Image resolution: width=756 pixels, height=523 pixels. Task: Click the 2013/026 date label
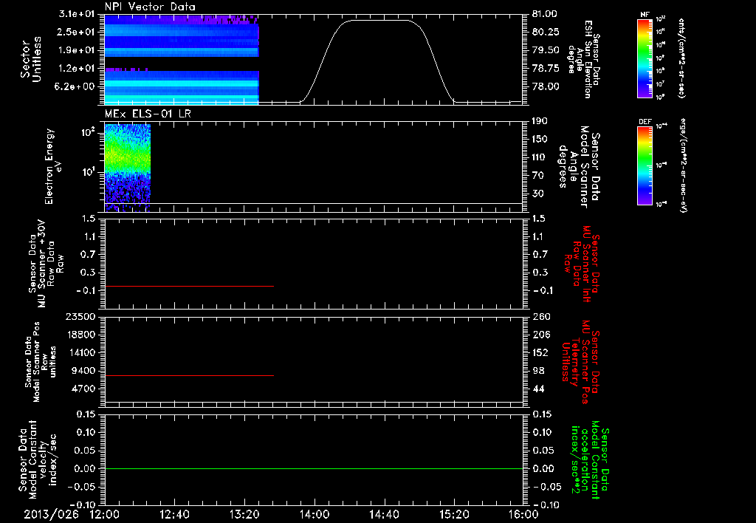coord(52,514)
